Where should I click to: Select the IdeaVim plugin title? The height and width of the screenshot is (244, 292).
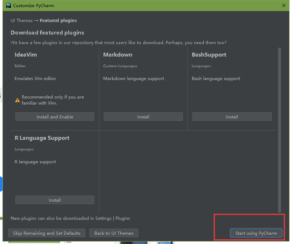26,54
